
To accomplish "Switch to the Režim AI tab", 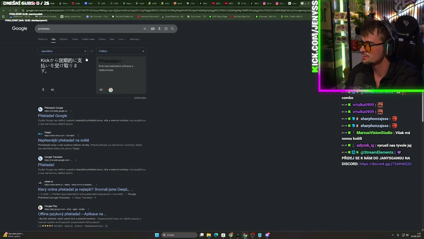I will point(43,39).
